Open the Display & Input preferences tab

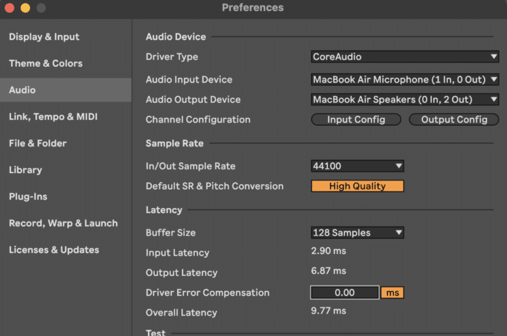pos(44,37)
